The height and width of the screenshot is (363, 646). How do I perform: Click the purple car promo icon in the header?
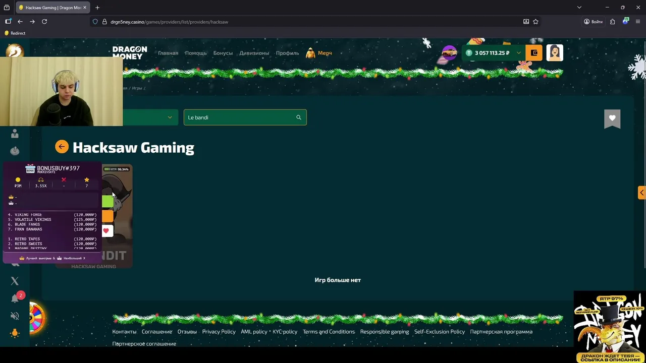coord(449,53)
